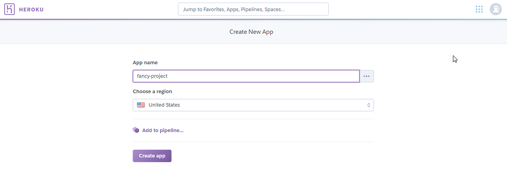Open the United States region dropdown

tap(253, 105)
